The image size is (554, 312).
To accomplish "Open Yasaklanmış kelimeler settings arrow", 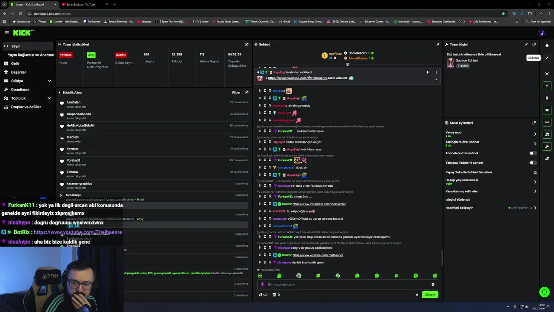I will (x=535, y=191).
